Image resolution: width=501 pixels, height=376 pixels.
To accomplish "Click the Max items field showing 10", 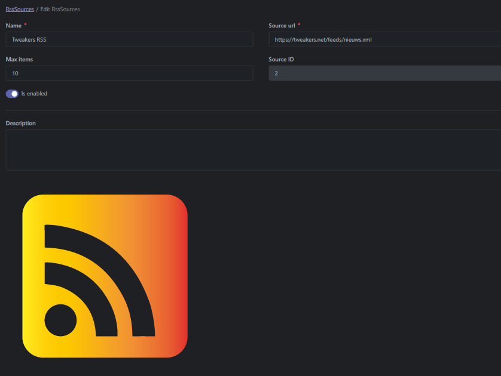I will [x=129, y=73].
